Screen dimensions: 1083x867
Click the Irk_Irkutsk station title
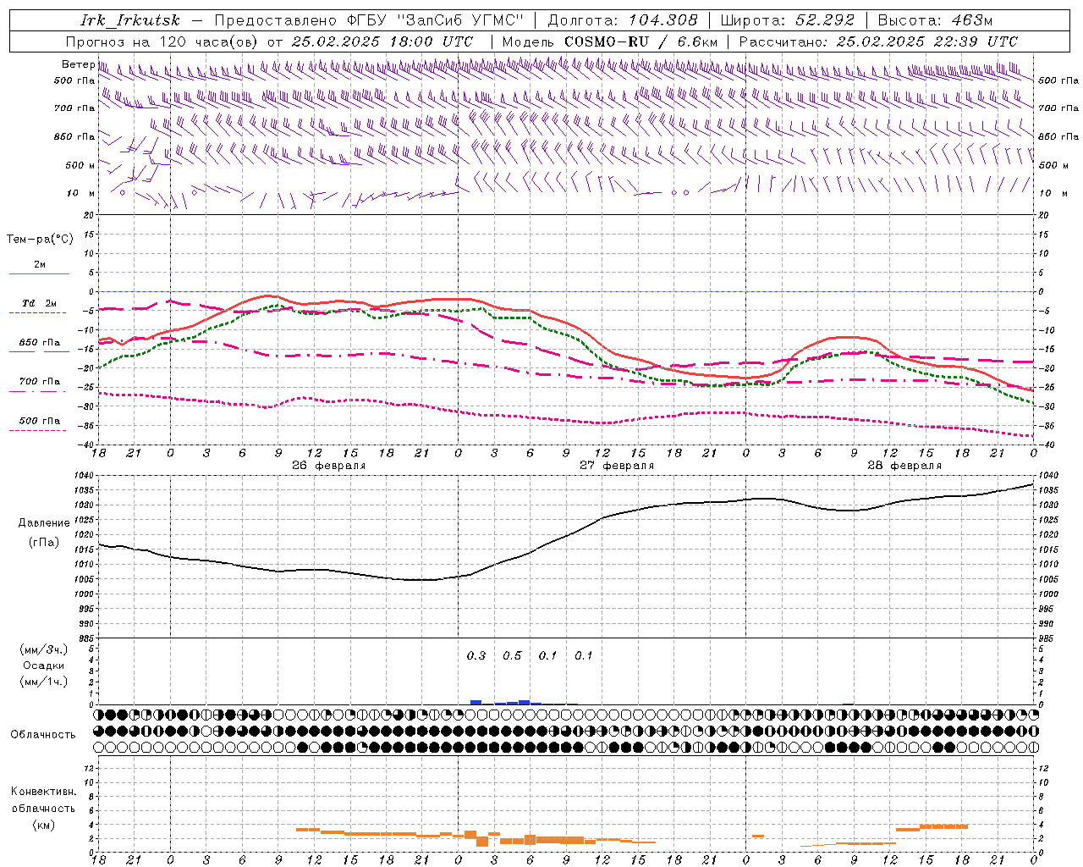(x=130, y=20)
